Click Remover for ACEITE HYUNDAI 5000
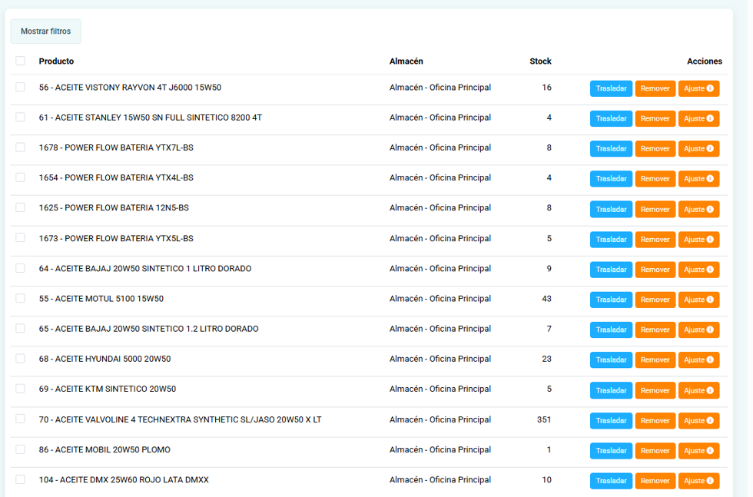 point(655,360)
